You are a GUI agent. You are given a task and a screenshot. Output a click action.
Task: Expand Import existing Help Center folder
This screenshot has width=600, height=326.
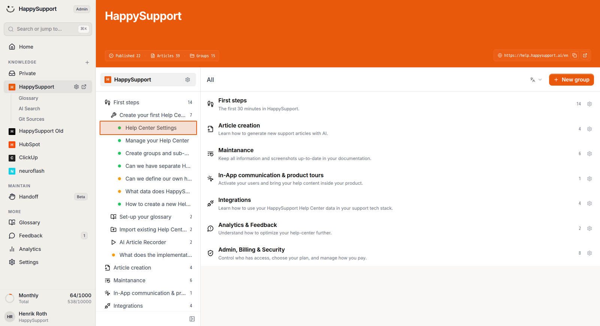tap(148, 230)
